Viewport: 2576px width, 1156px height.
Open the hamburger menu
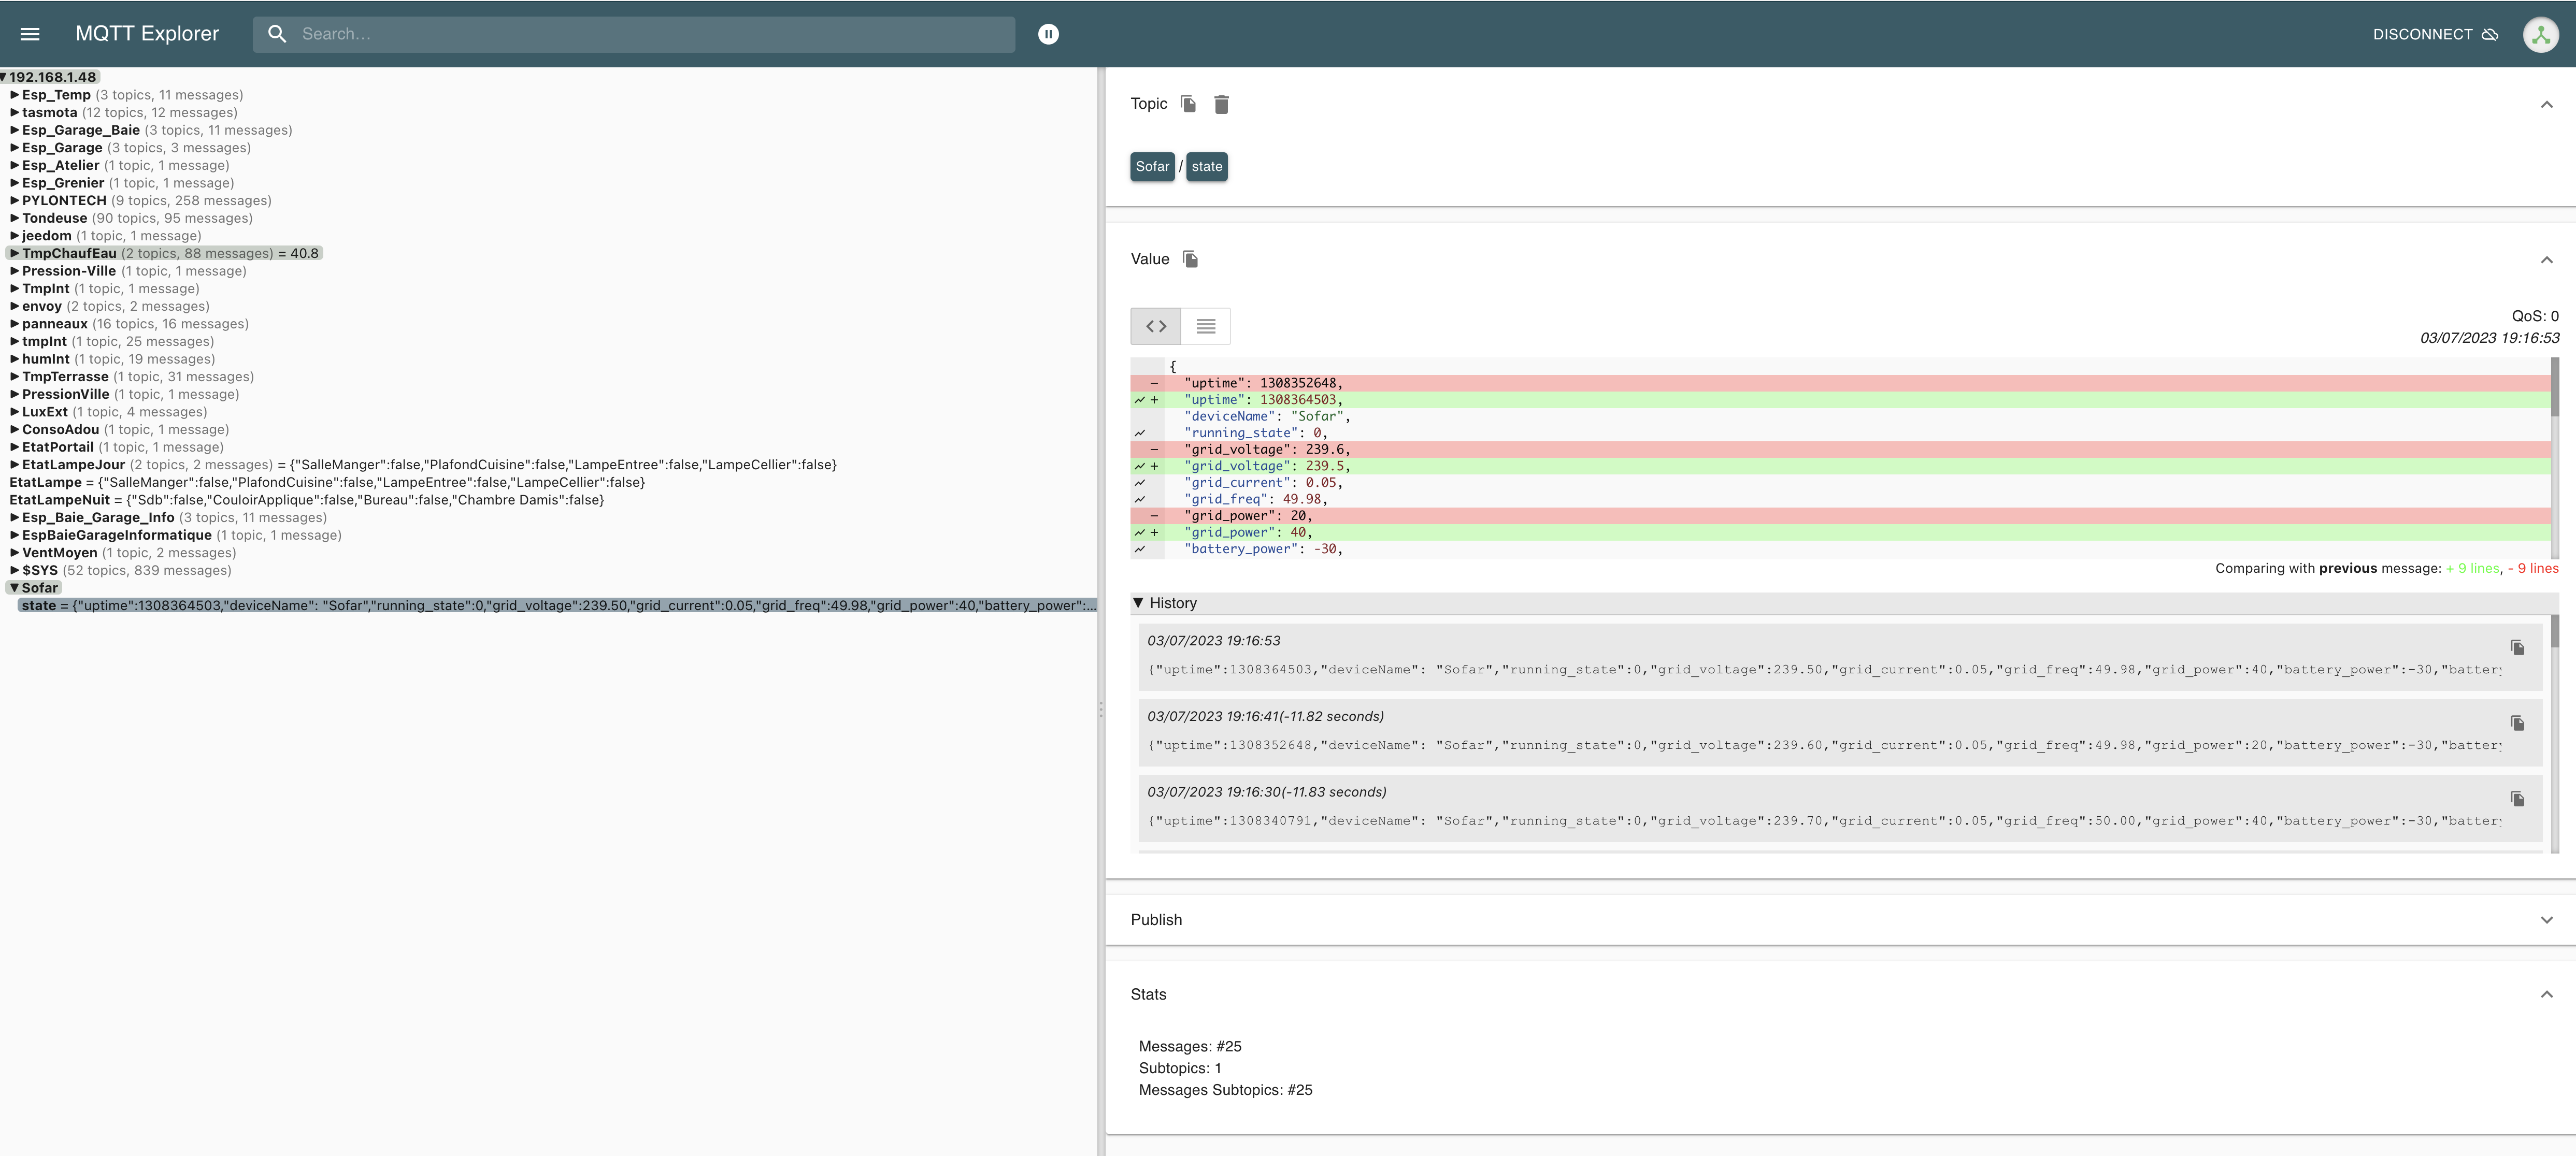point(30,34)
